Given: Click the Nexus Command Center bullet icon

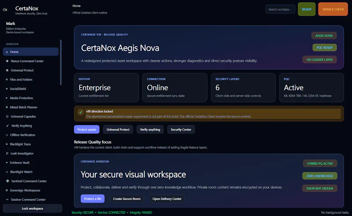Looking at the screenshot, I should (7, 61).
